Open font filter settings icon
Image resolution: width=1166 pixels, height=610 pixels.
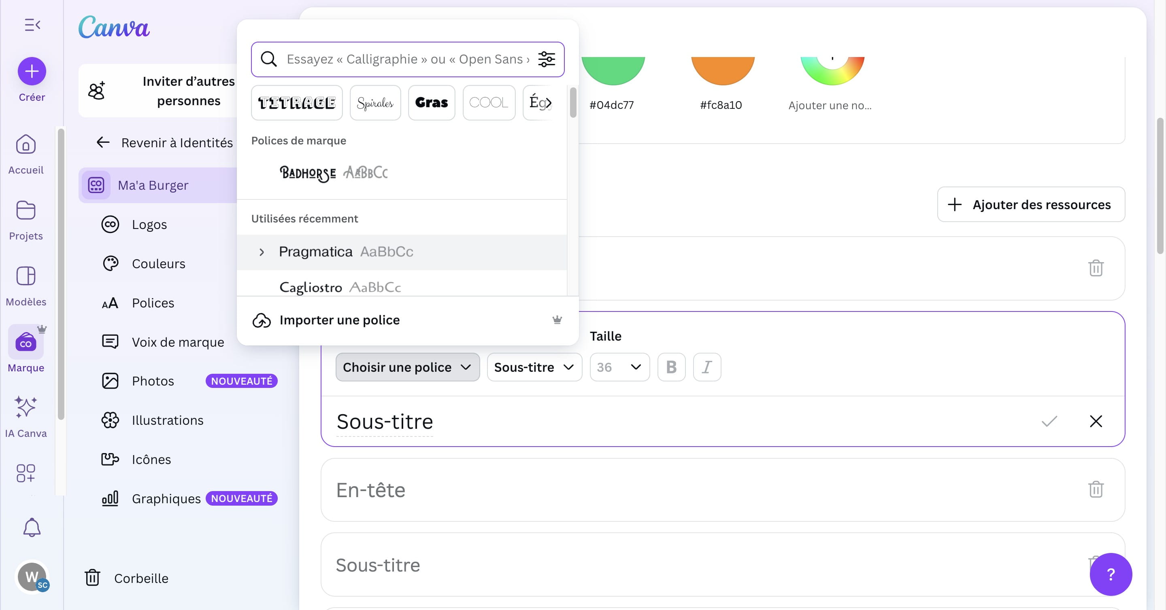point(546,59)
